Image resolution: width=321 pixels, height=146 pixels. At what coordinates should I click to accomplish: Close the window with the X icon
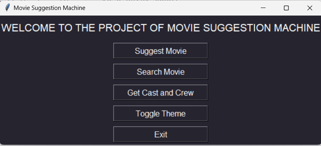309,8
